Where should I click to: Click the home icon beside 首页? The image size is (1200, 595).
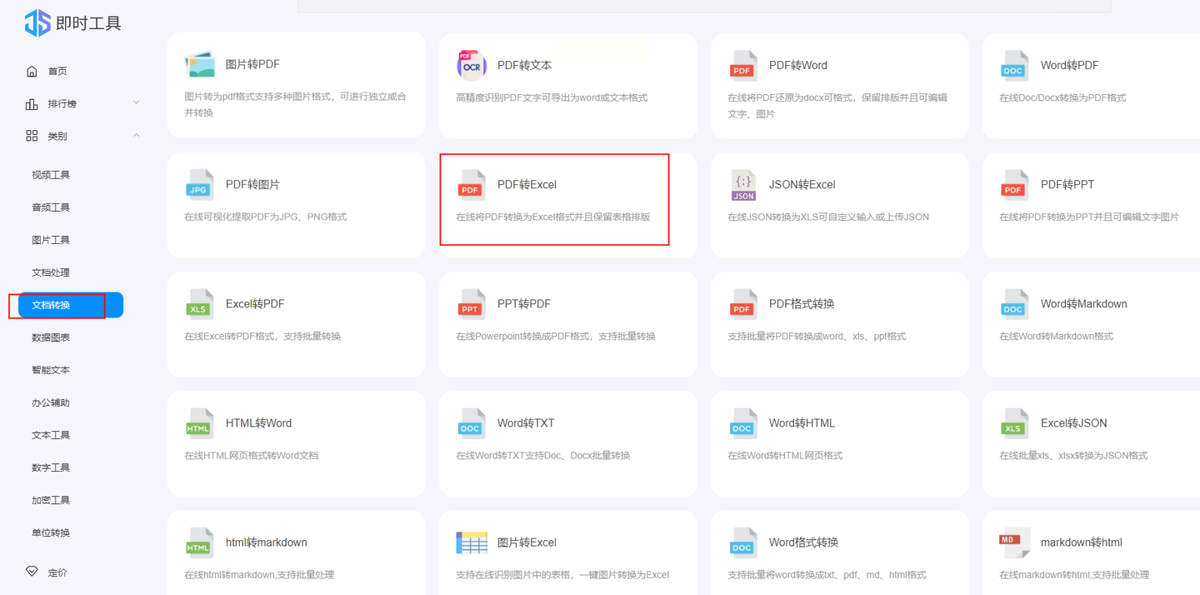pyautogui.click(x=32, y=72)
